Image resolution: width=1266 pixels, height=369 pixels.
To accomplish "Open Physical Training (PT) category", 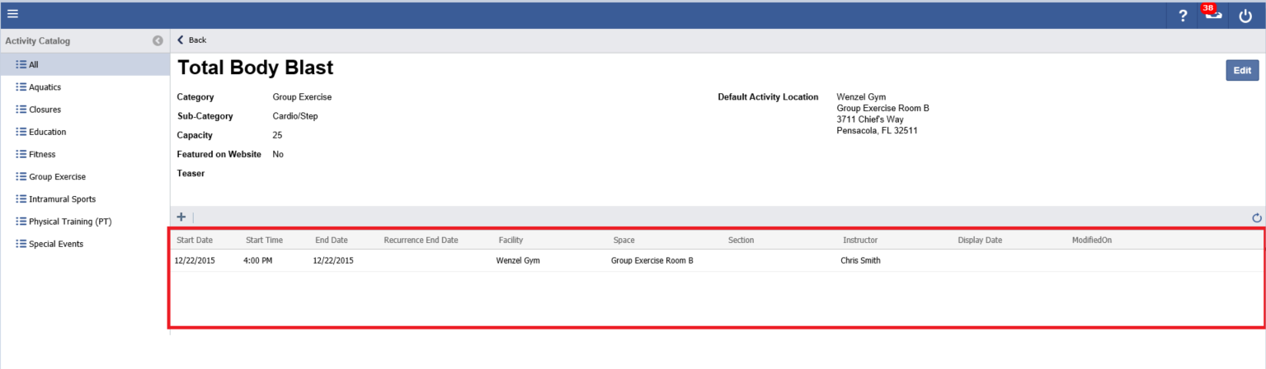I will click(69, 222).
